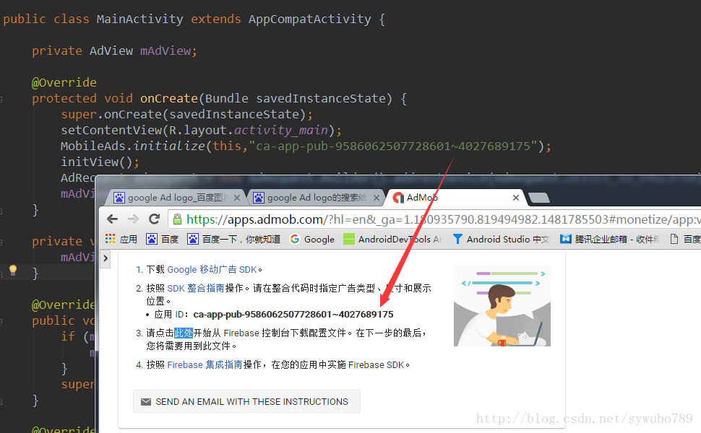Click the address bar URL field

434,219
